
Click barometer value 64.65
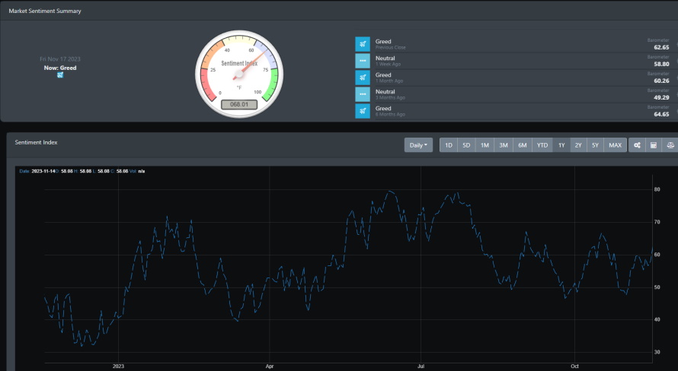pos(661,115)
